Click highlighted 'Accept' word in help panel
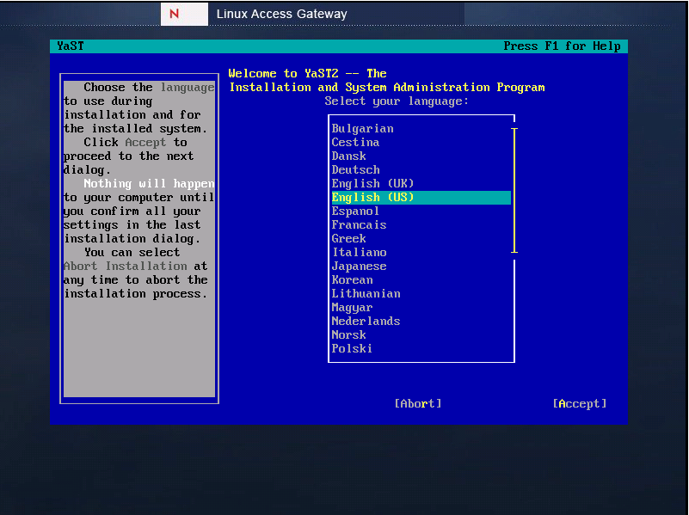The height and width of the screenshot is (515, 689). [145, 143]
